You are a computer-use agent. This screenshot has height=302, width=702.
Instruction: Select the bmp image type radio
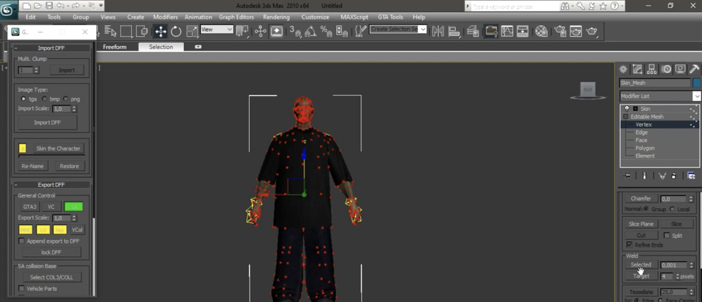(45, 99)
